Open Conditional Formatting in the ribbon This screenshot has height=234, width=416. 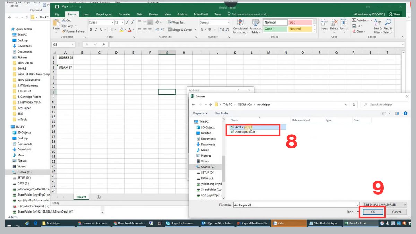click(x=240, y=26)
